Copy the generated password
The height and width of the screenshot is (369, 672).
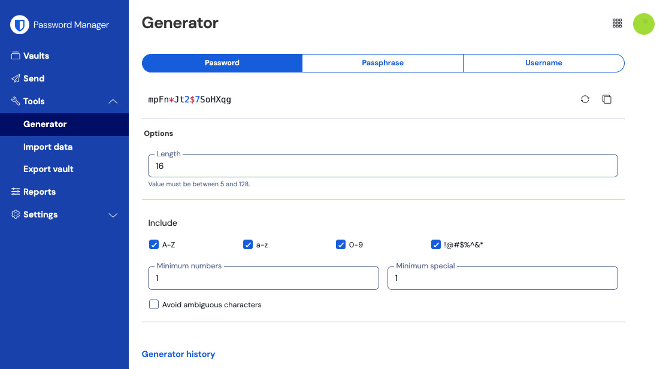pyautogui.click(x=607, y=99)
